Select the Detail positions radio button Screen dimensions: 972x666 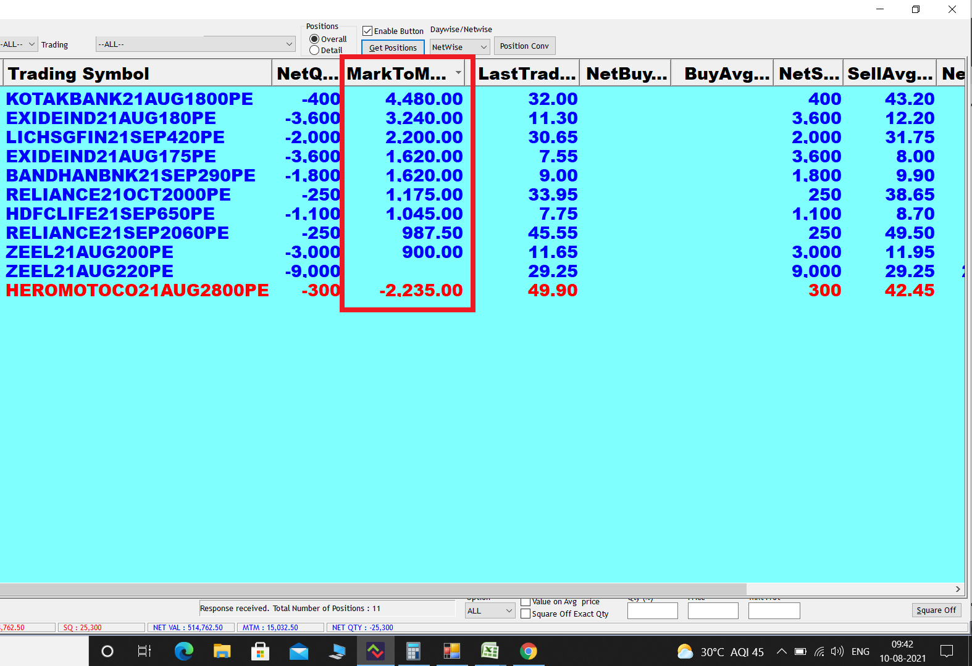pyautogui.click(x=314, y=50)
